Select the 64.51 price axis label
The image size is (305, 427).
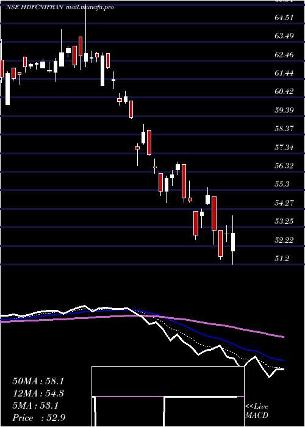coord(284,18)
